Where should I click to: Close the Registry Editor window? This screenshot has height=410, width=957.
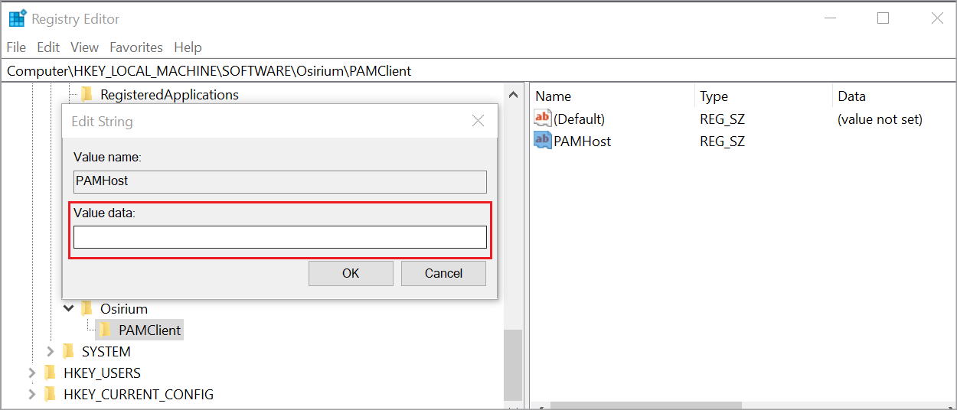[x=937, y=18]
